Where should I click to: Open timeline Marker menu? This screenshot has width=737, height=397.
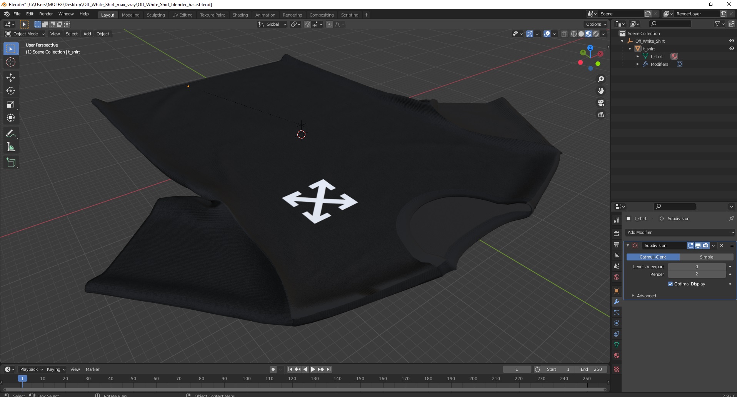point(92,369)
